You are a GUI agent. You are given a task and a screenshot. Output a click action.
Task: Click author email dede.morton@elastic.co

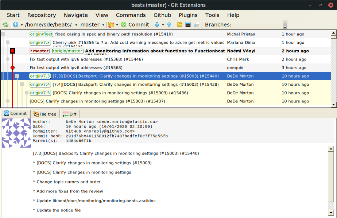point(127,122)
